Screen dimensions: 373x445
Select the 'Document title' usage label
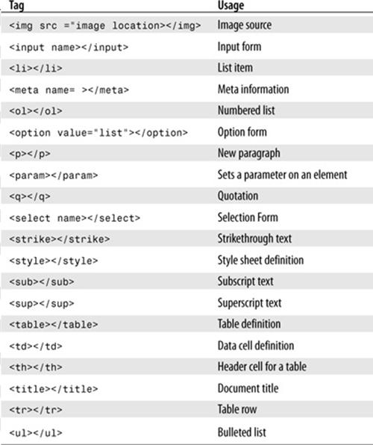(248, 388)
